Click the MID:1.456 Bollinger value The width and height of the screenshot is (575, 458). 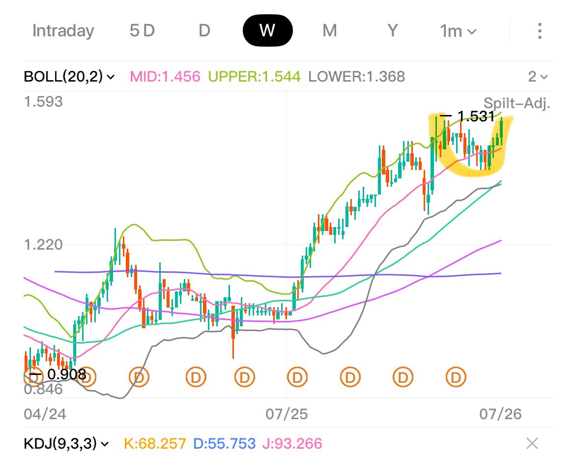coord(165,77)
